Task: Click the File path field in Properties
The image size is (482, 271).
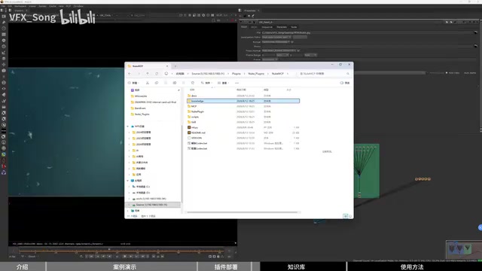Action: pos(367,32)
